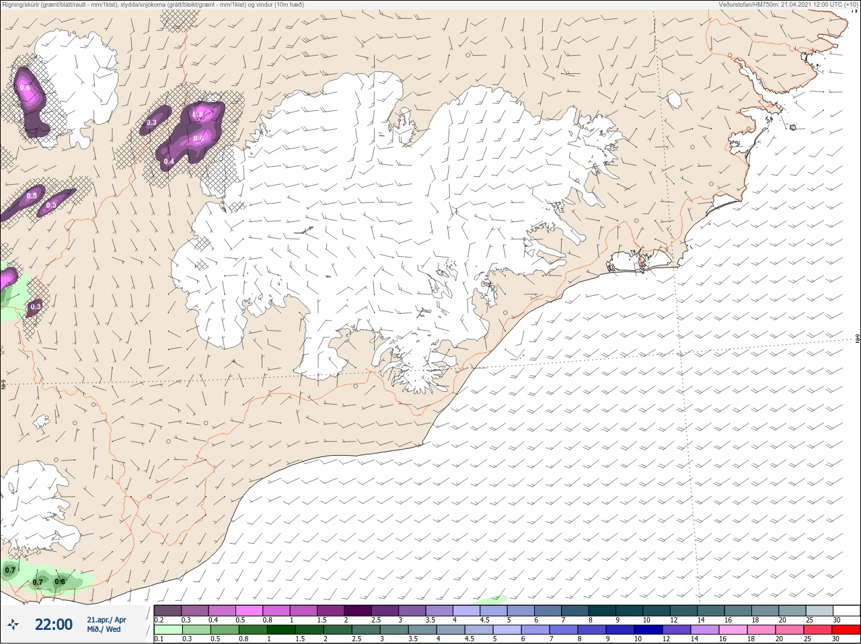This screenshot has width=861, height=644.
Task: Select the weekday label Mið./ Wed
Action: [104, 629]
